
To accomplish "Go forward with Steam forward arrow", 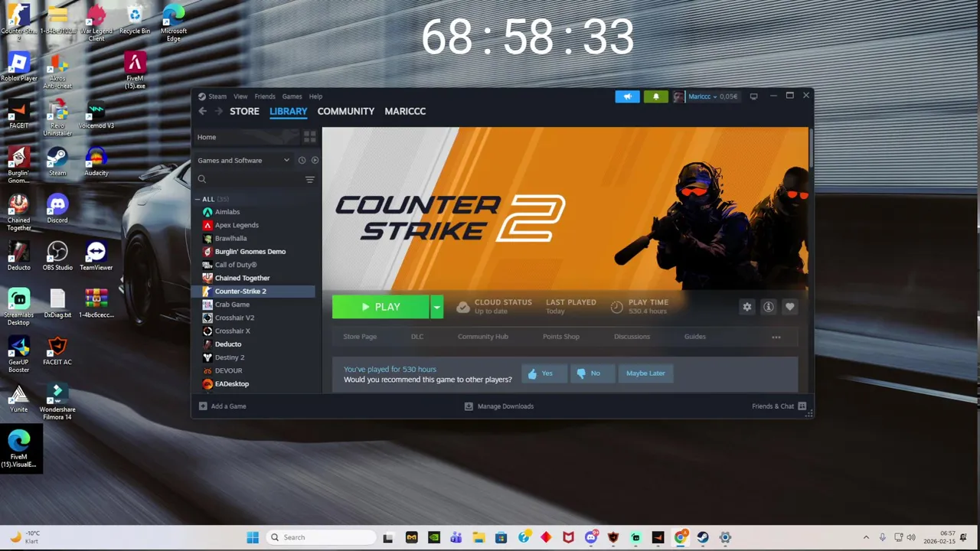I will [x=218, y=111].
